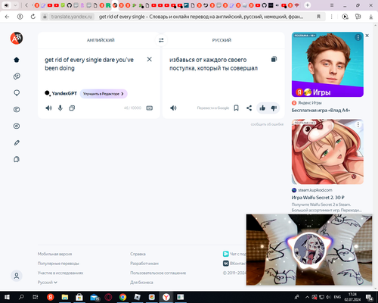Mute the tab sound speaker icon
The width and height of the screenshot is (378, 303).
(x=7, y=5)
